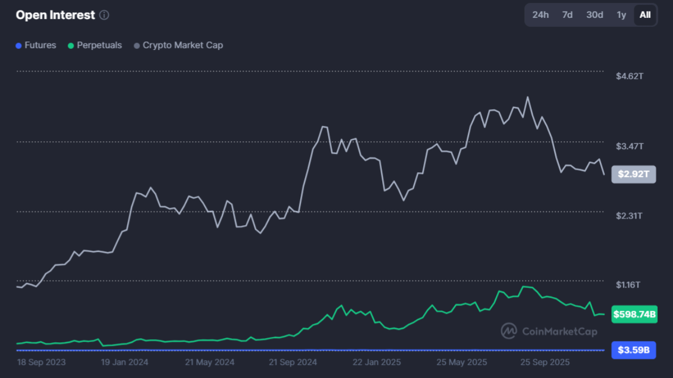The image size is (673, 378).
Task: Click the $598.74B perpetuals value tag
Action: [x=635, y=314]
